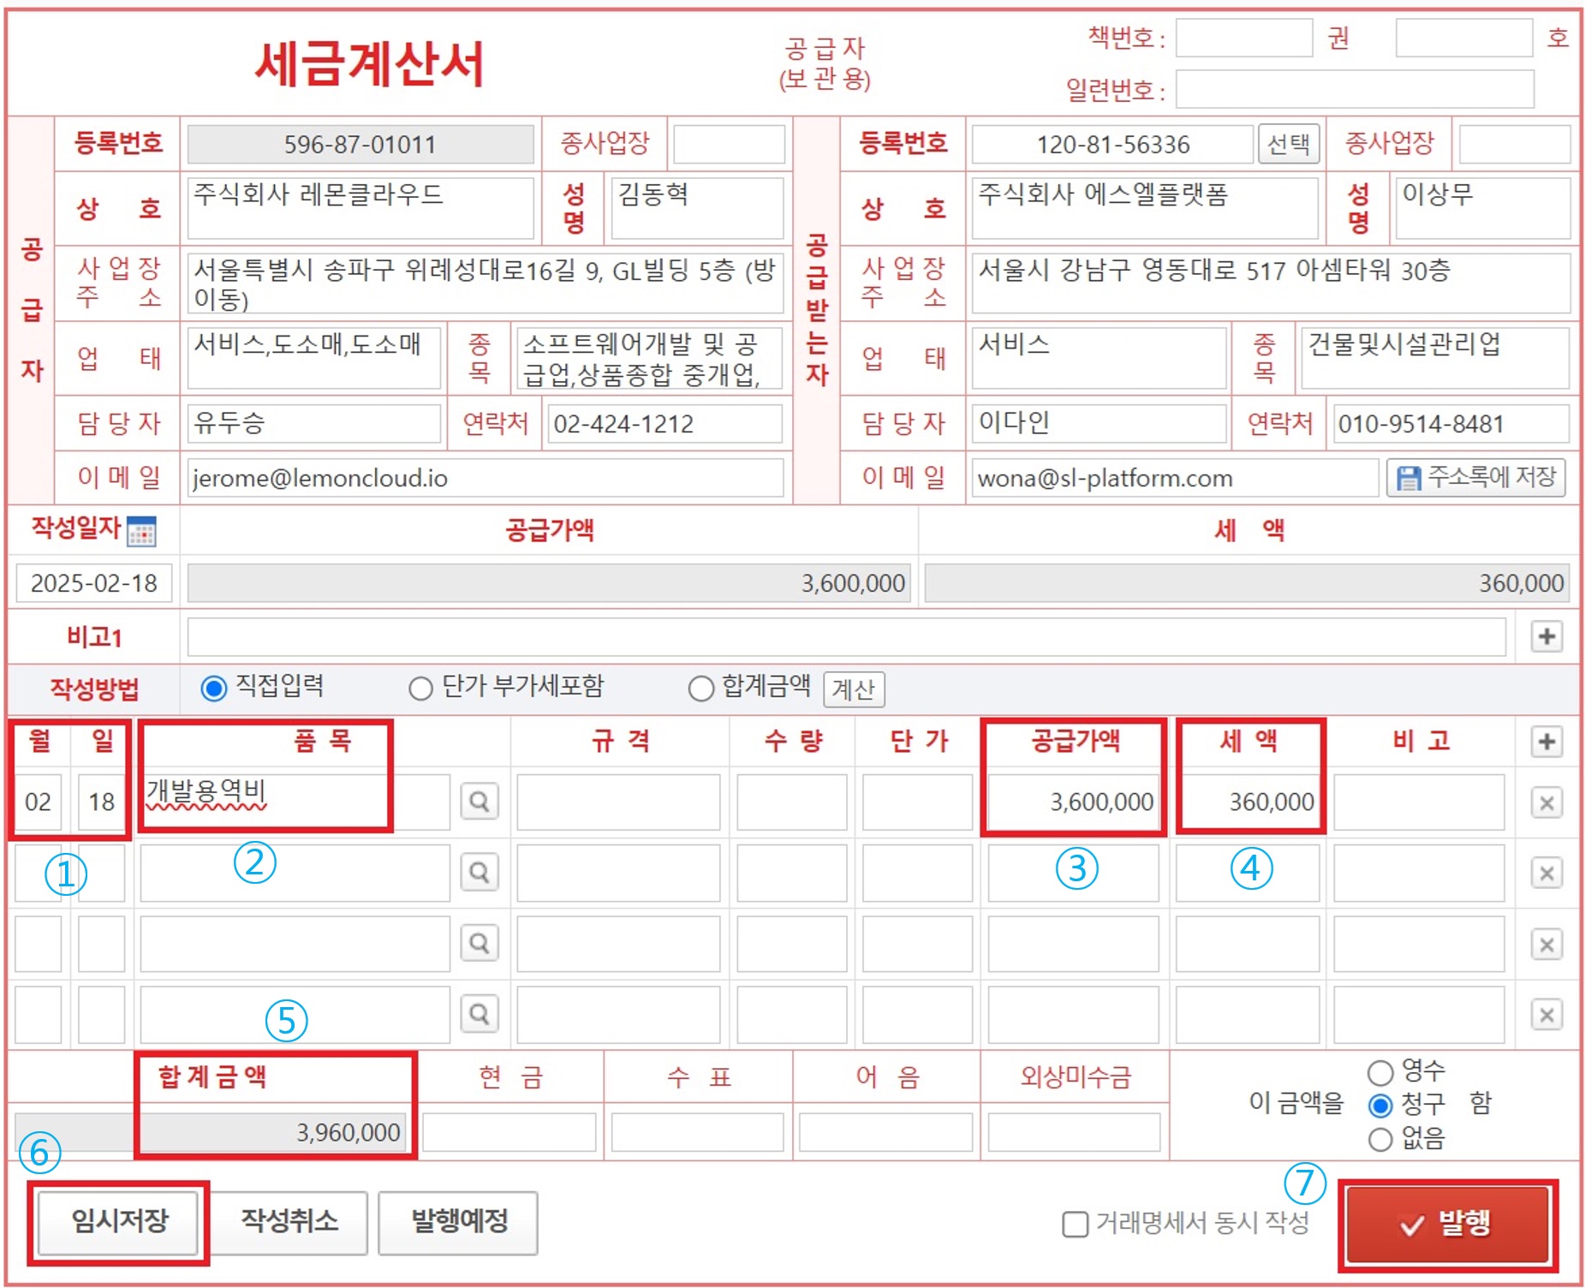
Task: Choose the 없음 radio button
Action: pos(1379,1139)
